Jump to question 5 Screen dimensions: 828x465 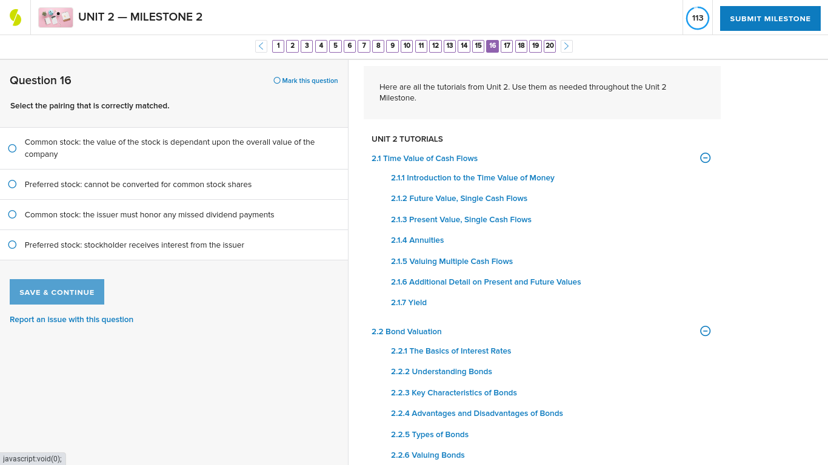point(335,46)
